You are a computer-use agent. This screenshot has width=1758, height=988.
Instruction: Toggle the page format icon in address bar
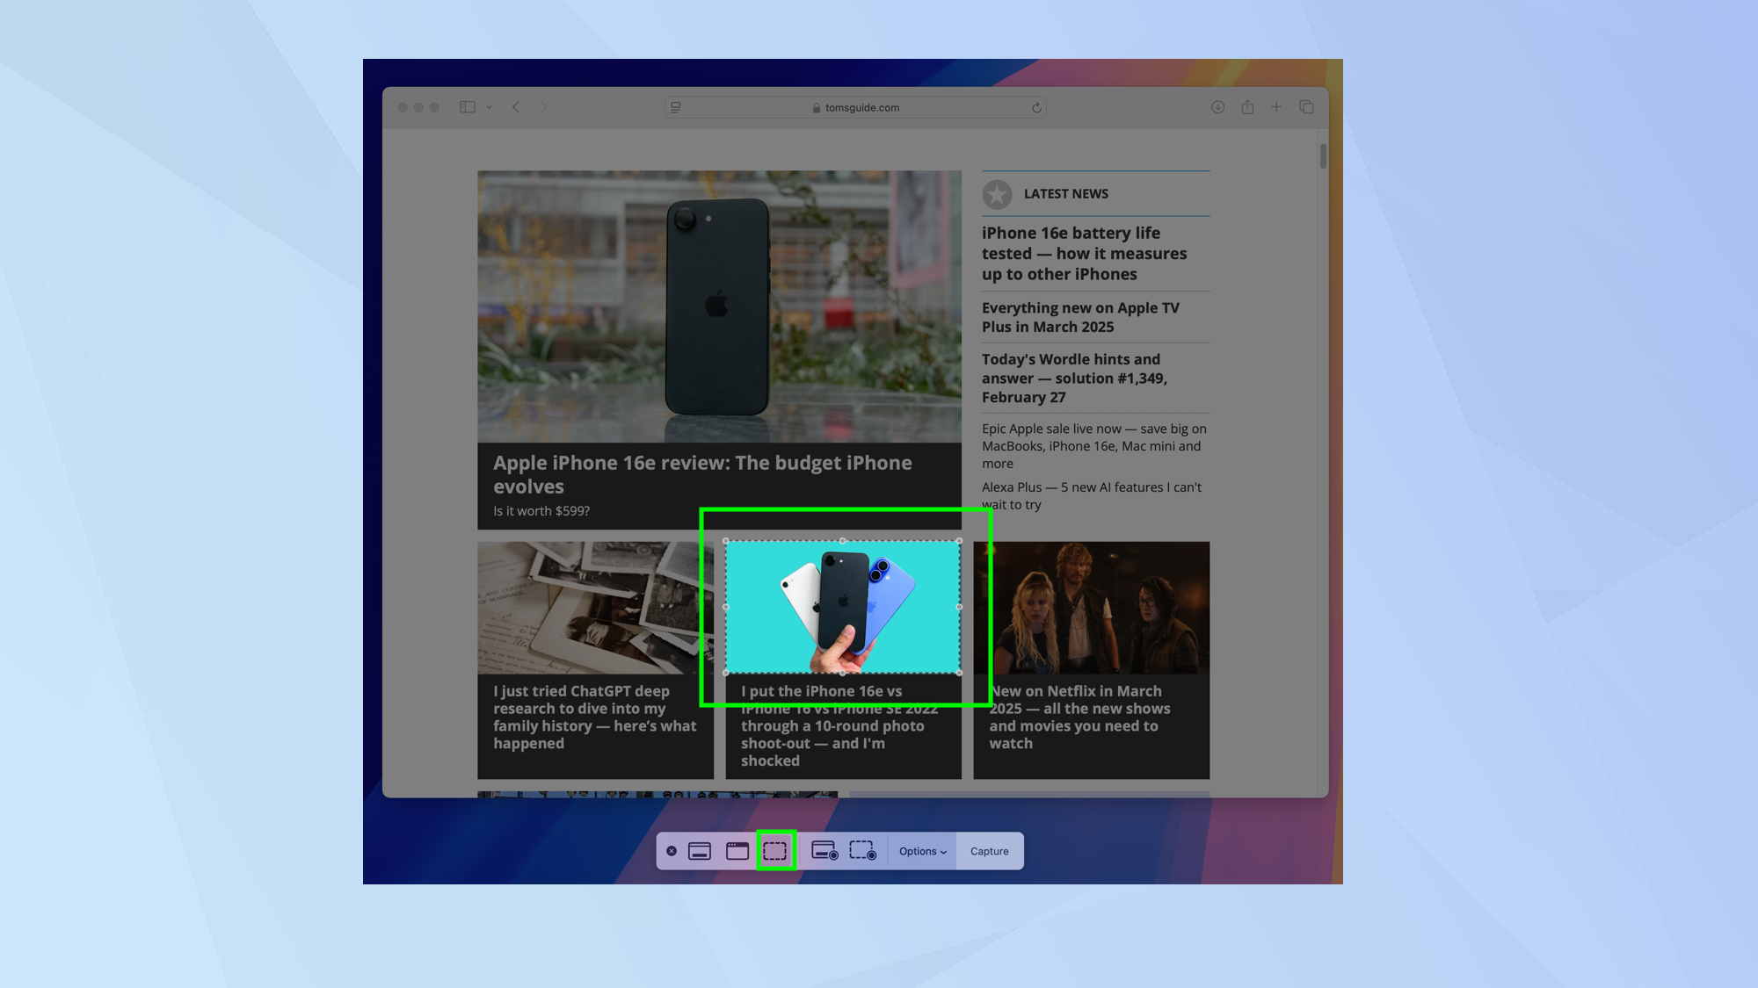(x=675, y=106)
